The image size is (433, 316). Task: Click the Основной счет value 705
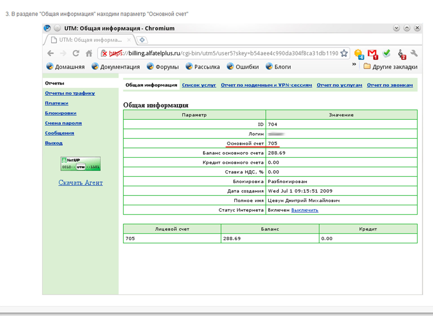click(x=273, y=143)
